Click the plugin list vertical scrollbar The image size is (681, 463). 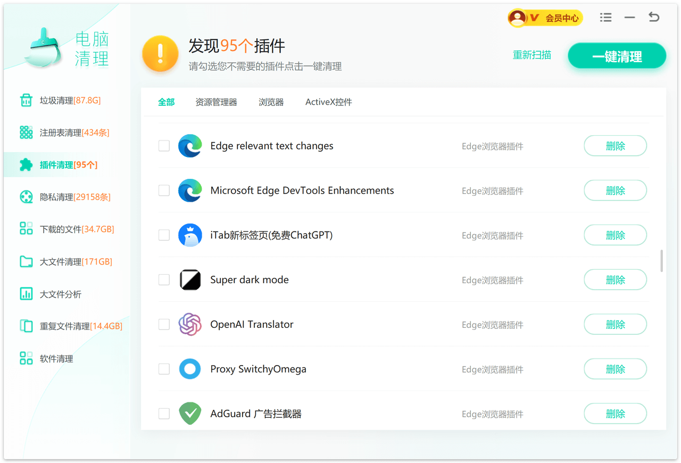click(661, 261)
